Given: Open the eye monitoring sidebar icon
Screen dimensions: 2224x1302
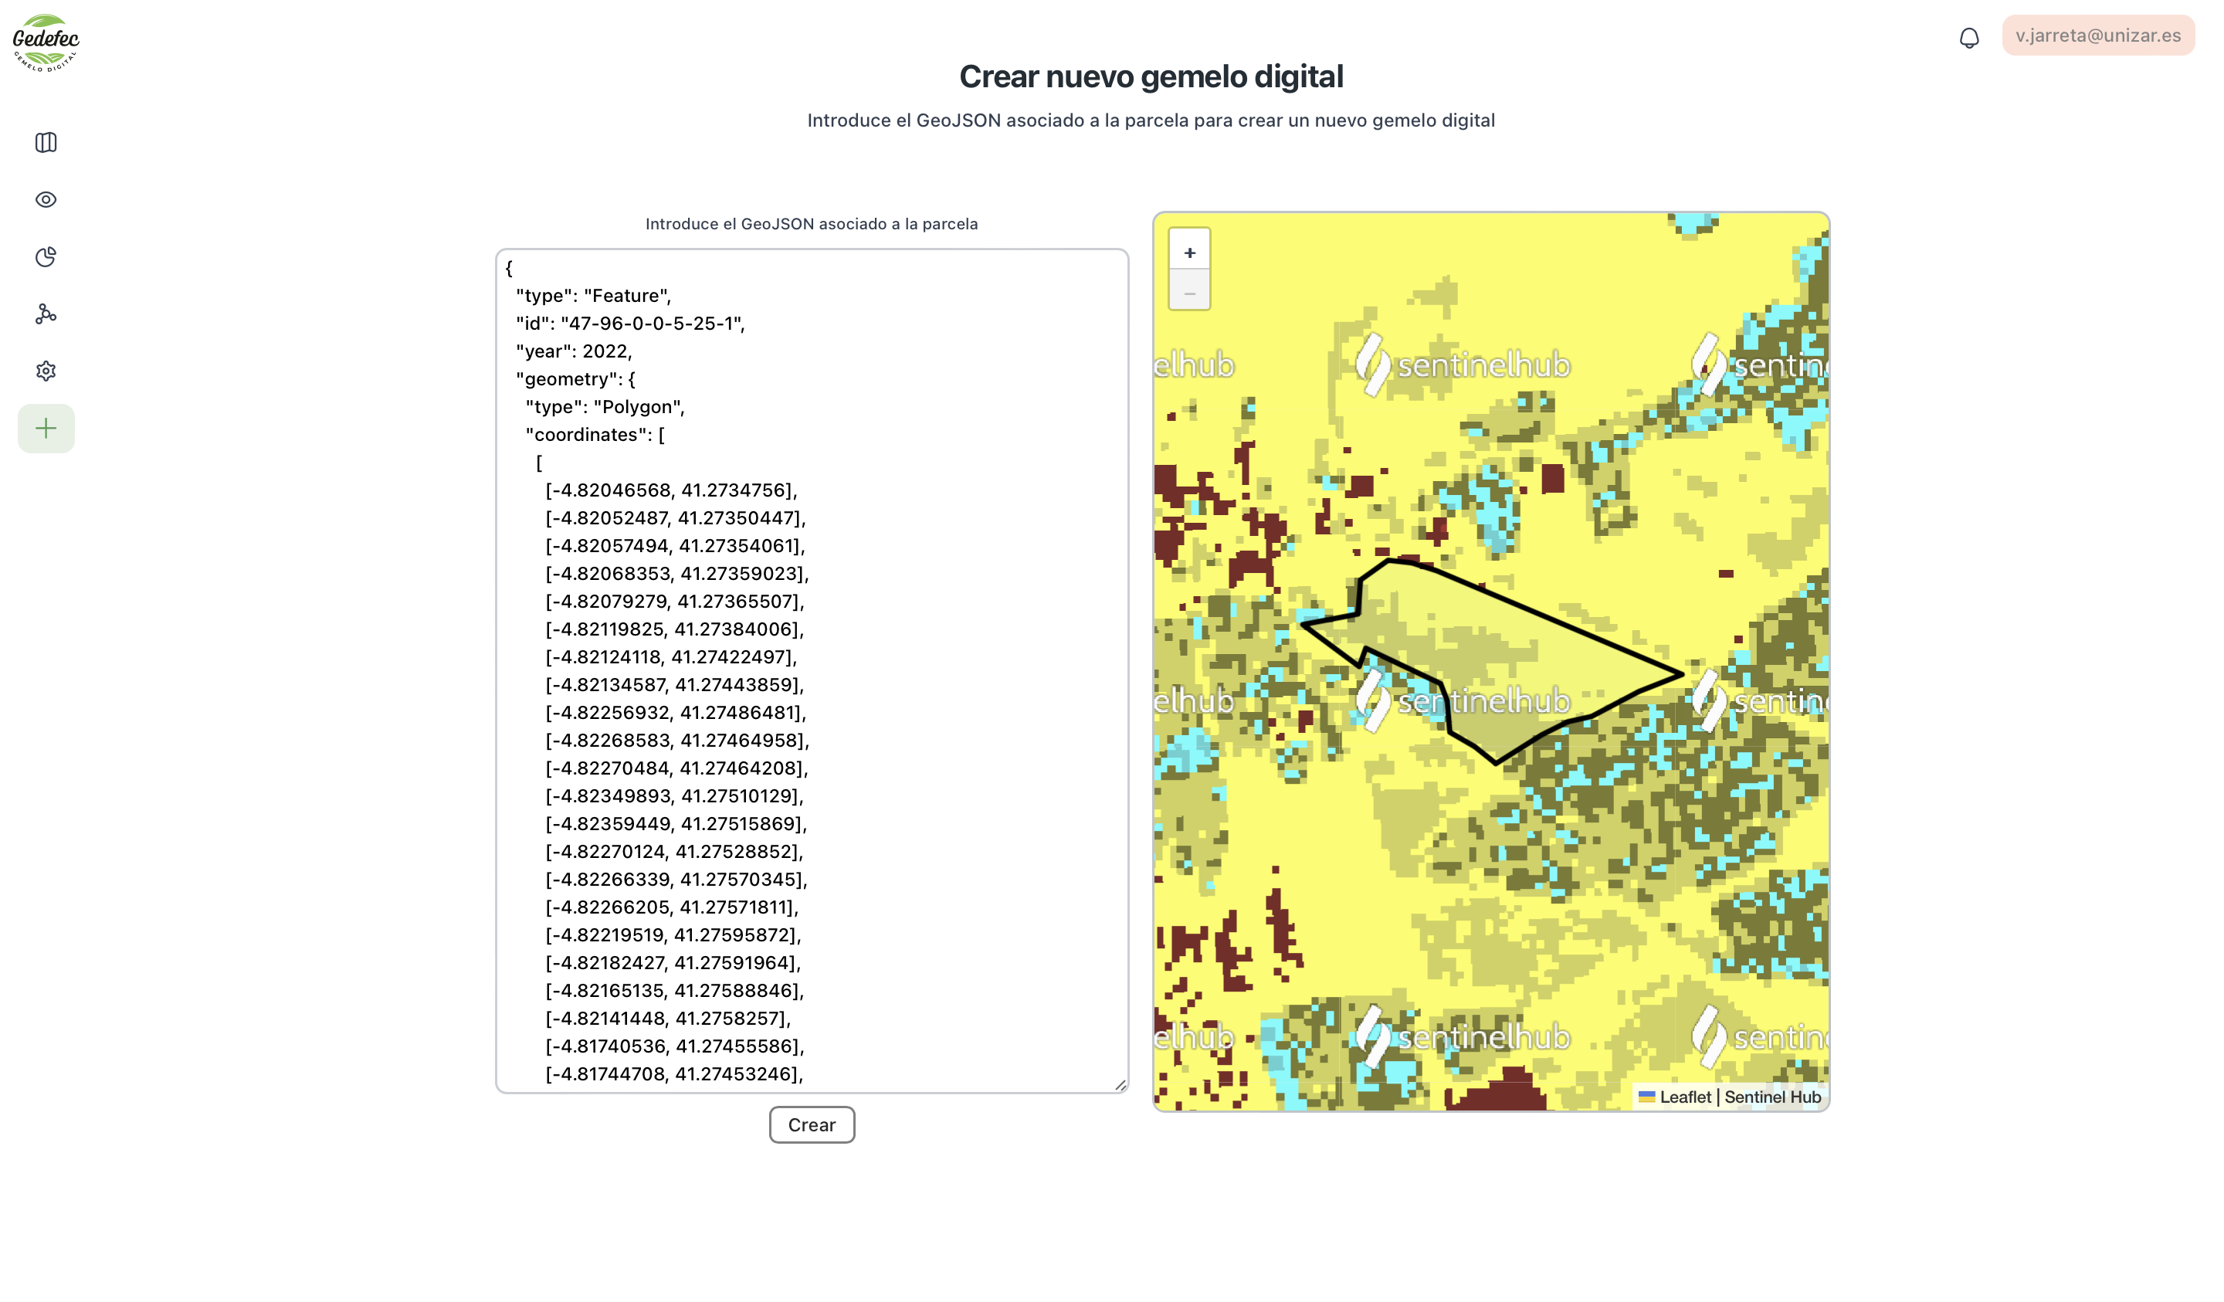Looking at the screenshot, I should pyautogui.click(x=46, y=200).
